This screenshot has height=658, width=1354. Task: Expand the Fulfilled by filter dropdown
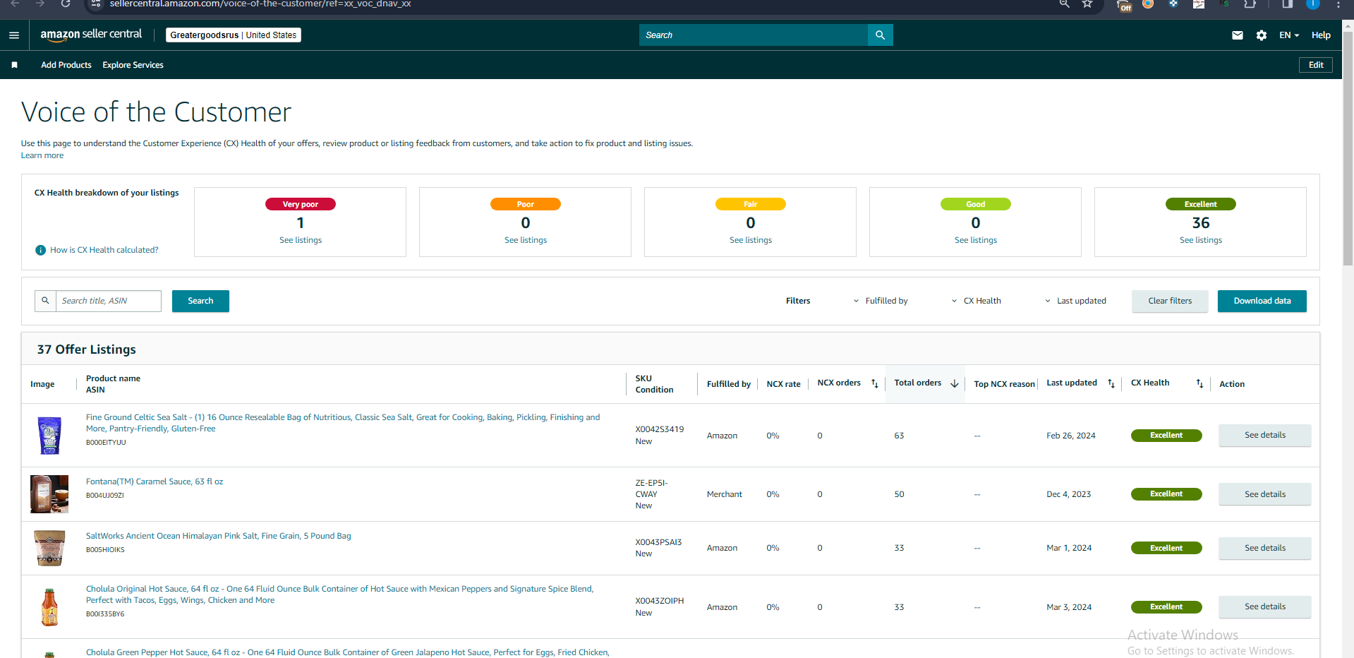881,301
